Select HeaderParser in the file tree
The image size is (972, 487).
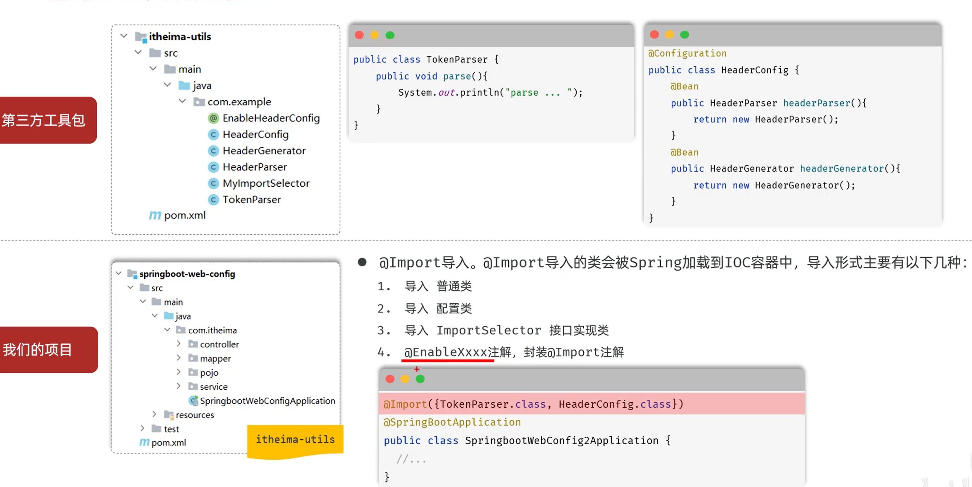point(255,167)
